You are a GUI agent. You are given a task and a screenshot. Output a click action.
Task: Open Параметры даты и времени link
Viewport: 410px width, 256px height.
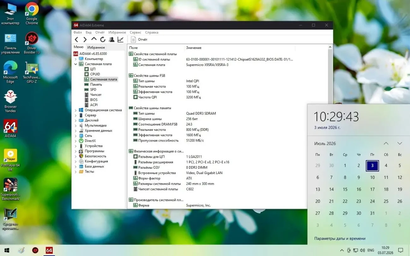(340, 239)
